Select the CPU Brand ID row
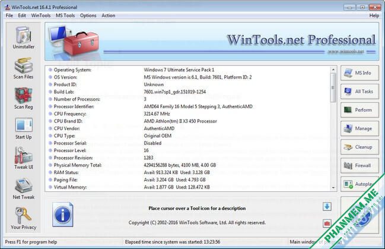Image resolution: width=385 pixels, height=249 pixels. point(188,121)
